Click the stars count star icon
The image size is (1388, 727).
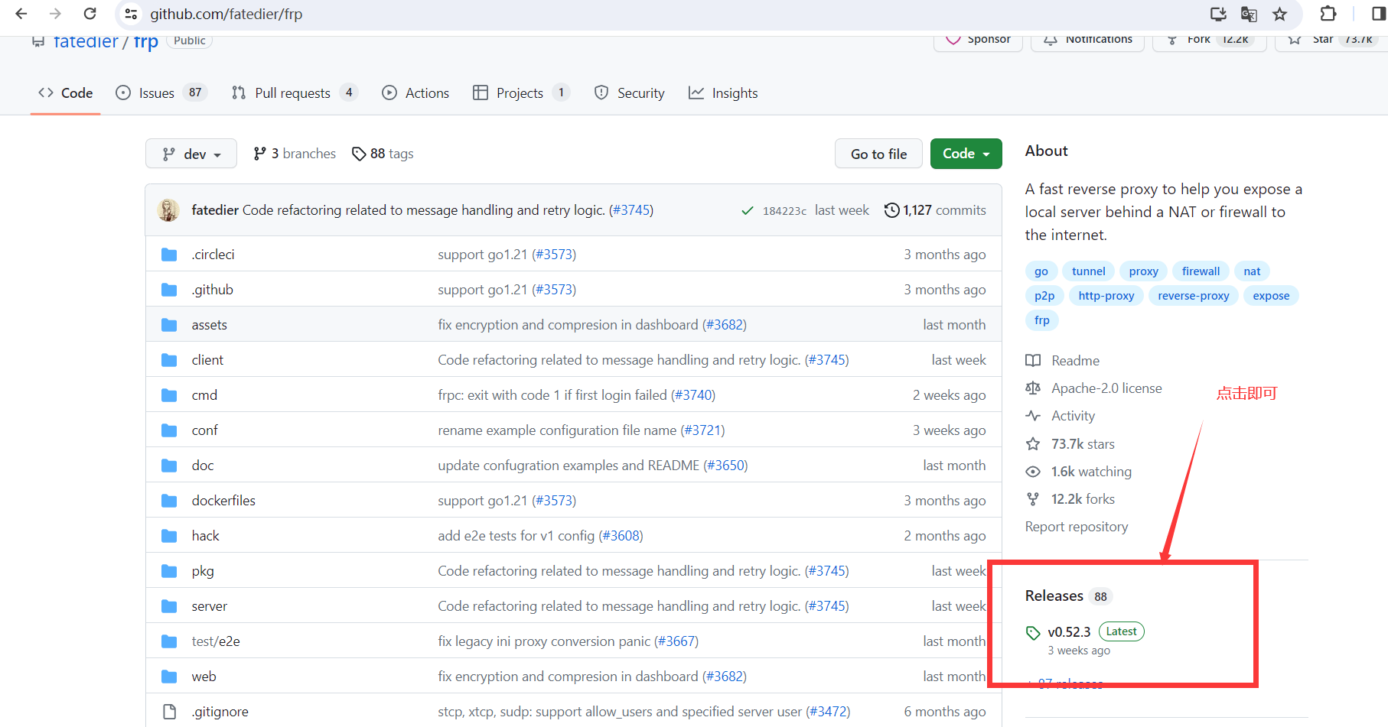1033,444
